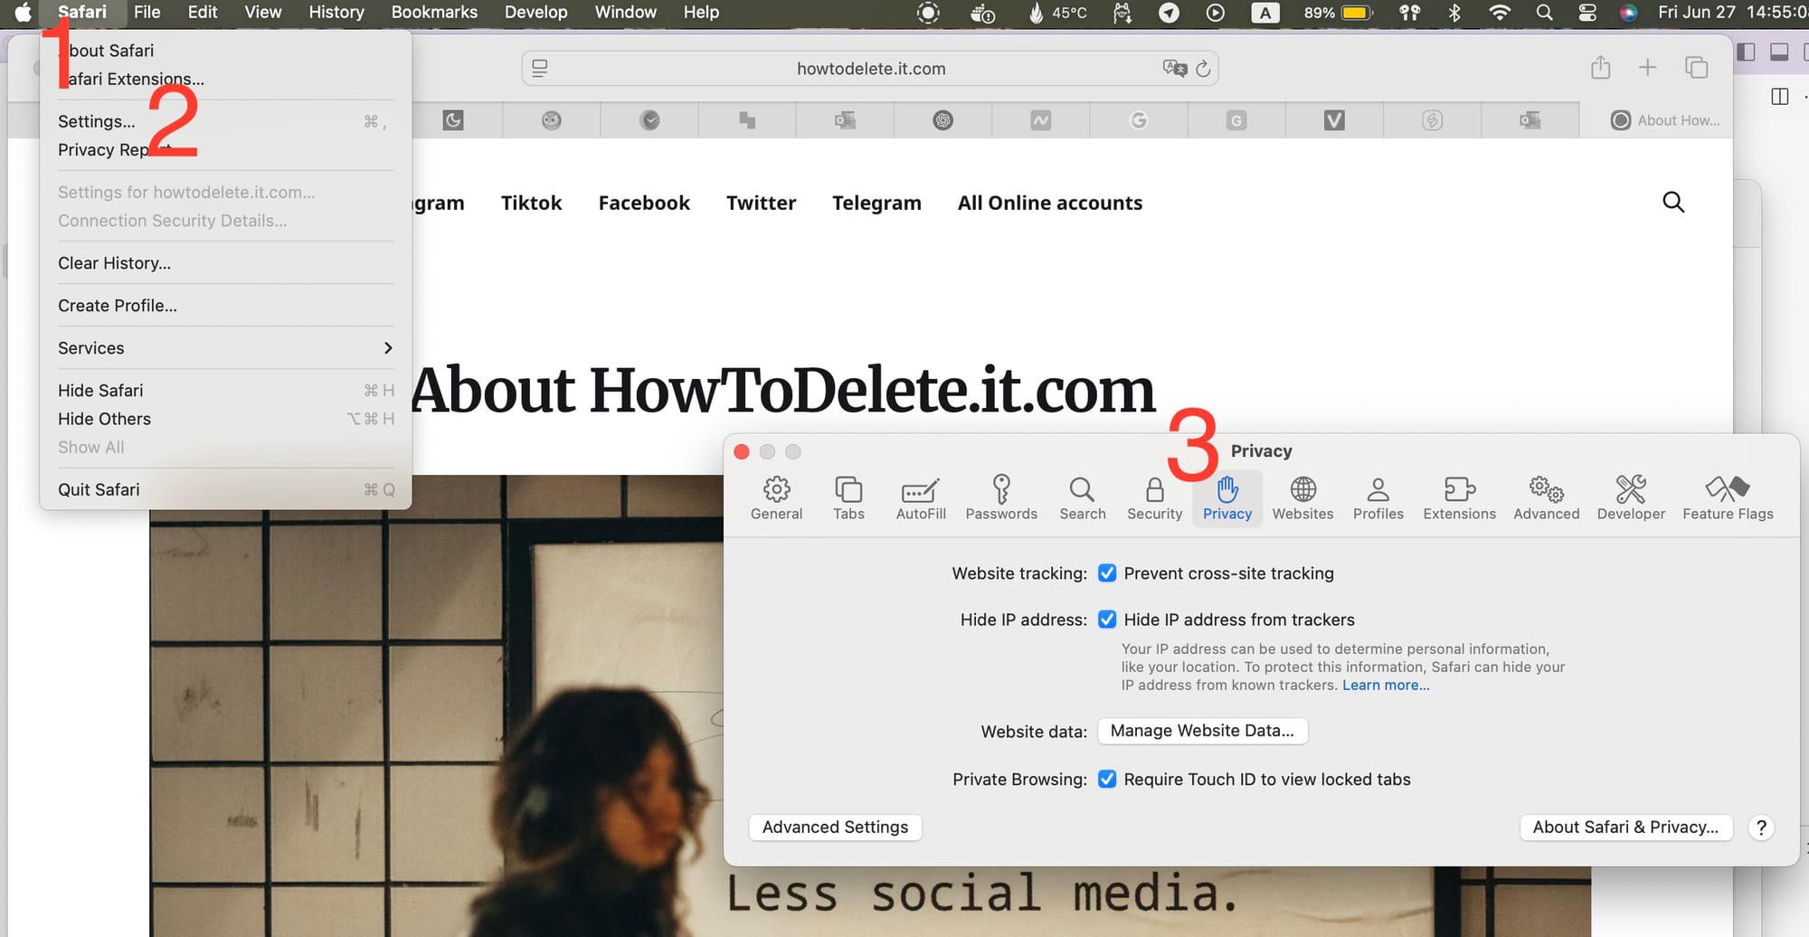Open the History menu
The image size is (1809, 937).
[336, 13]
